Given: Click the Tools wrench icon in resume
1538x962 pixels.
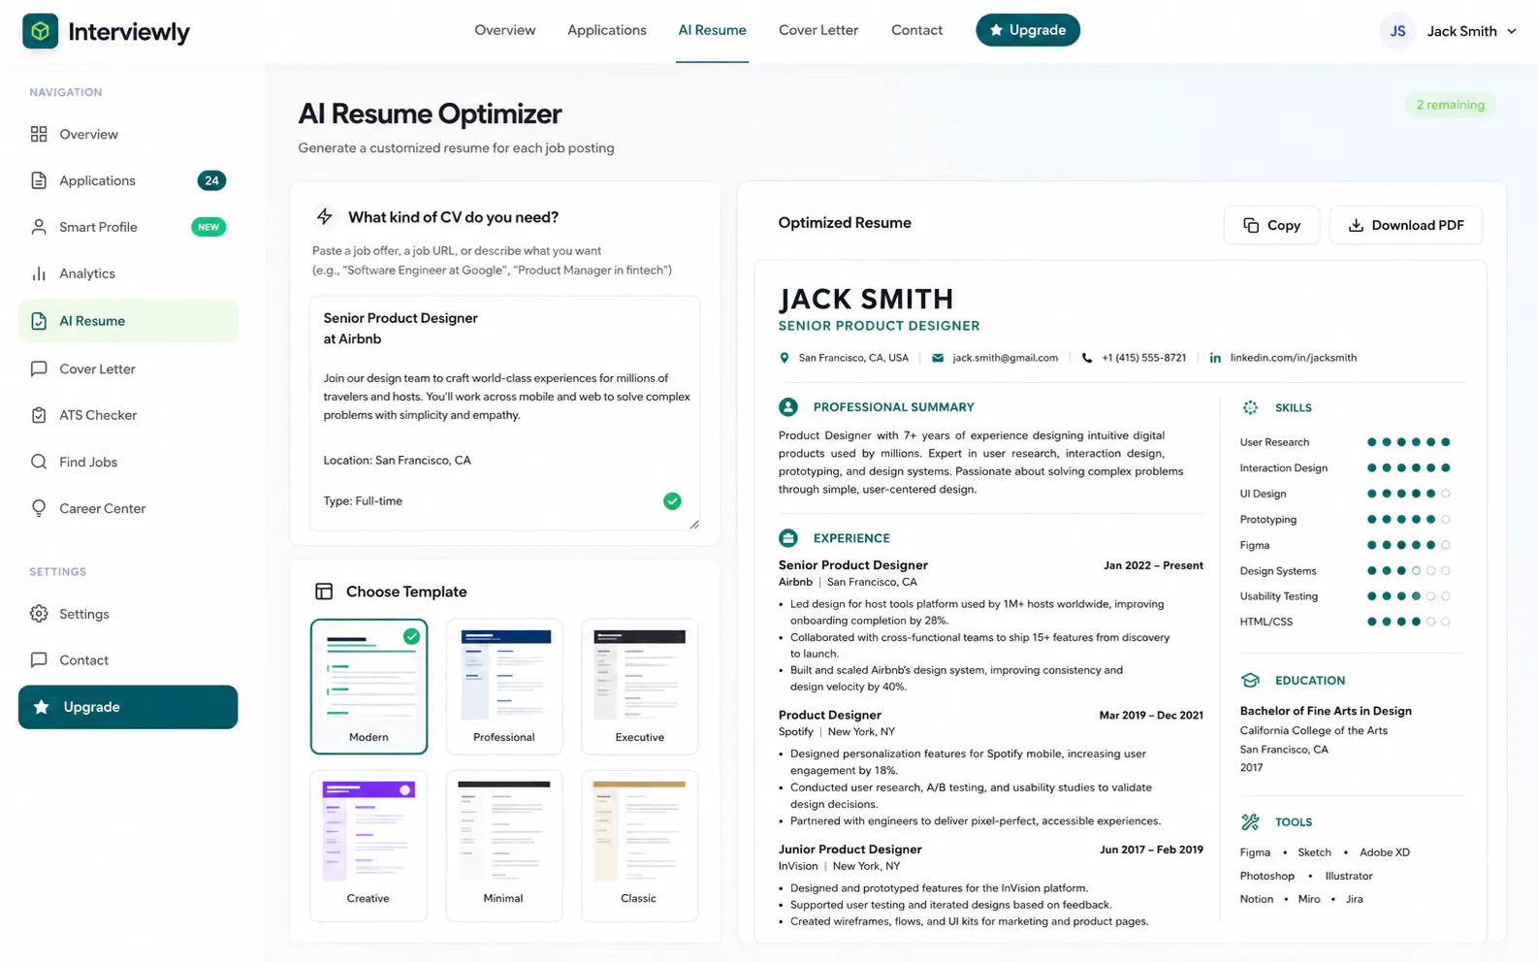Looking at the screenshot, I should [1250, 822].
